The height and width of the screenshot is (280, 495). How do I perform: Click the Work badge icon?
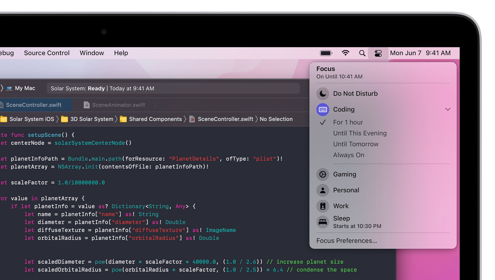point(323,206)
